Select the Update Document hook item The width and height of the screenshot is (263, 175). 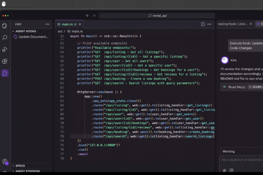pos(33,37)
